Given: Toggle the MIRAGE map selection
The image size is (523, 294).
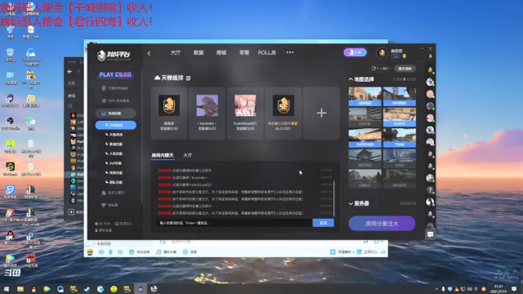Looking at the screenshot, I should pos(365,96).
